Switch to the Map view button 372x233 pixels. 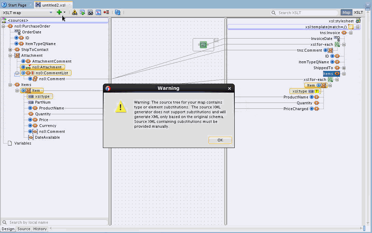(346, 13)
